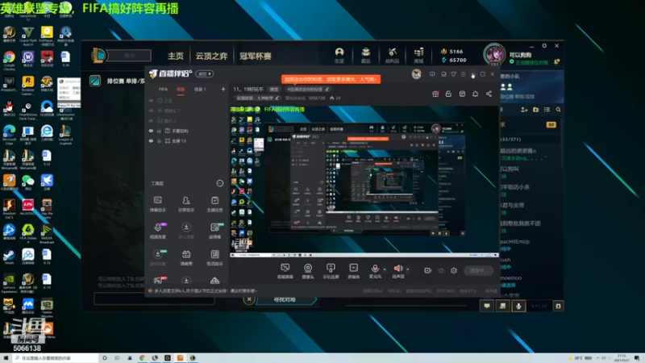The height and width of the screenshot is (363, 645).
Task: Open the 视频连麦 tool
Action: (157, 231)
